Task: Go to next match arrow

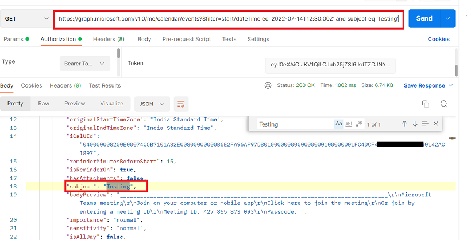Action: [x=415, y=124]
